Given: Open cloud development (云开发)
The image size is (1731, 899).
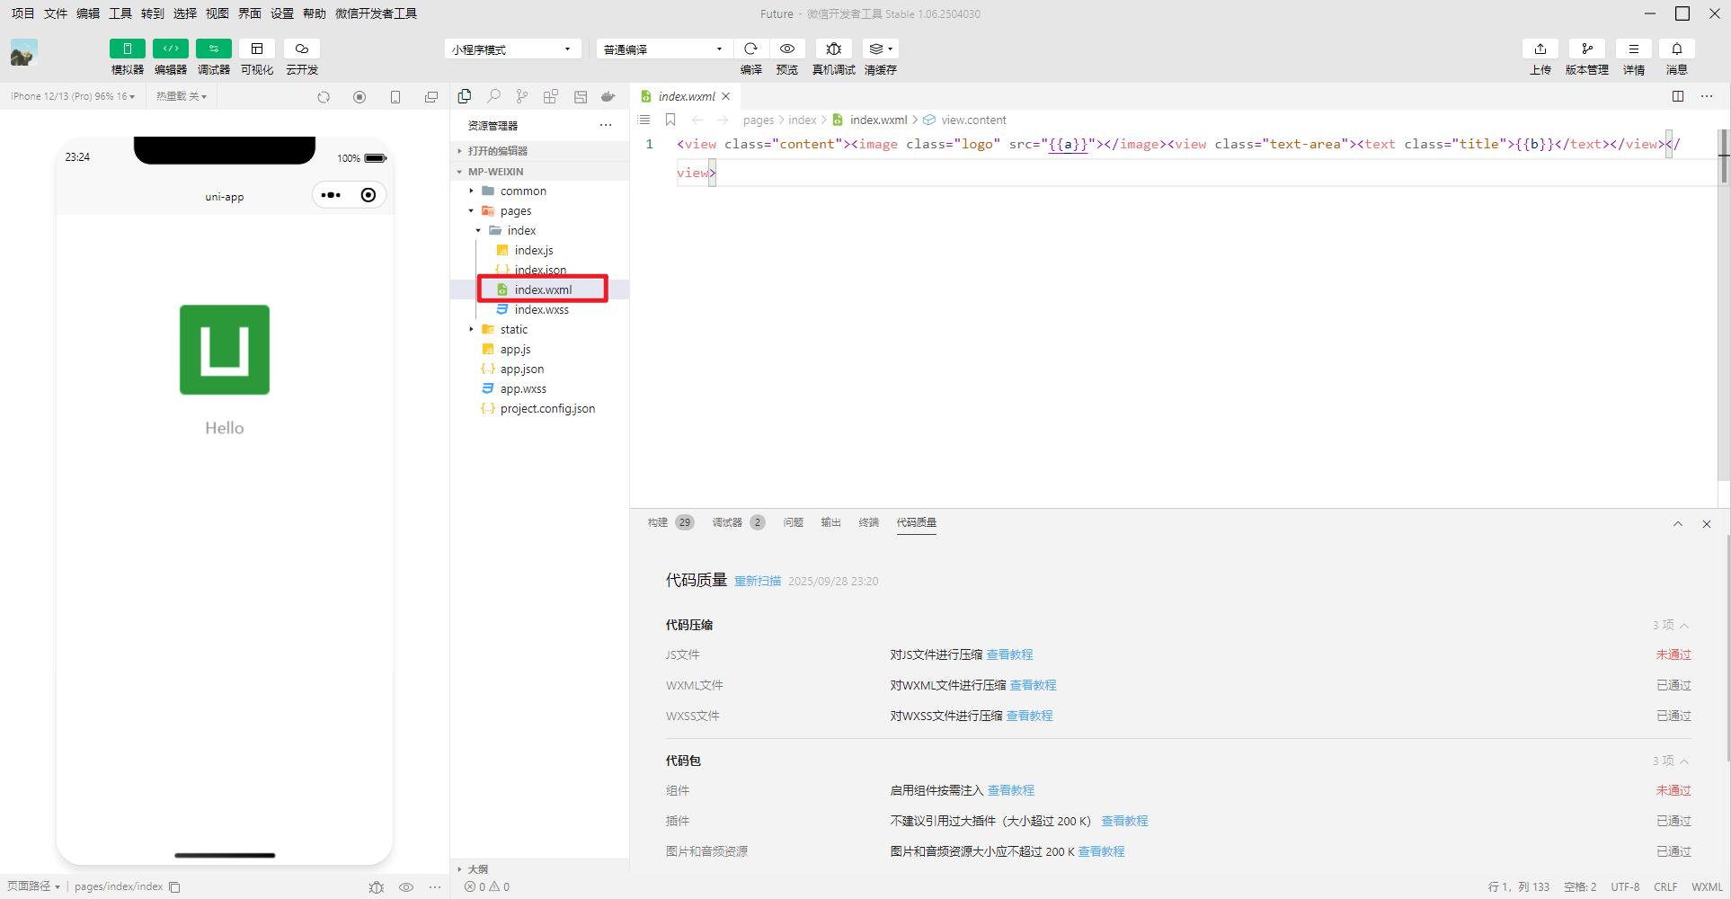Looking at the screenshot, I should (302, 49).
